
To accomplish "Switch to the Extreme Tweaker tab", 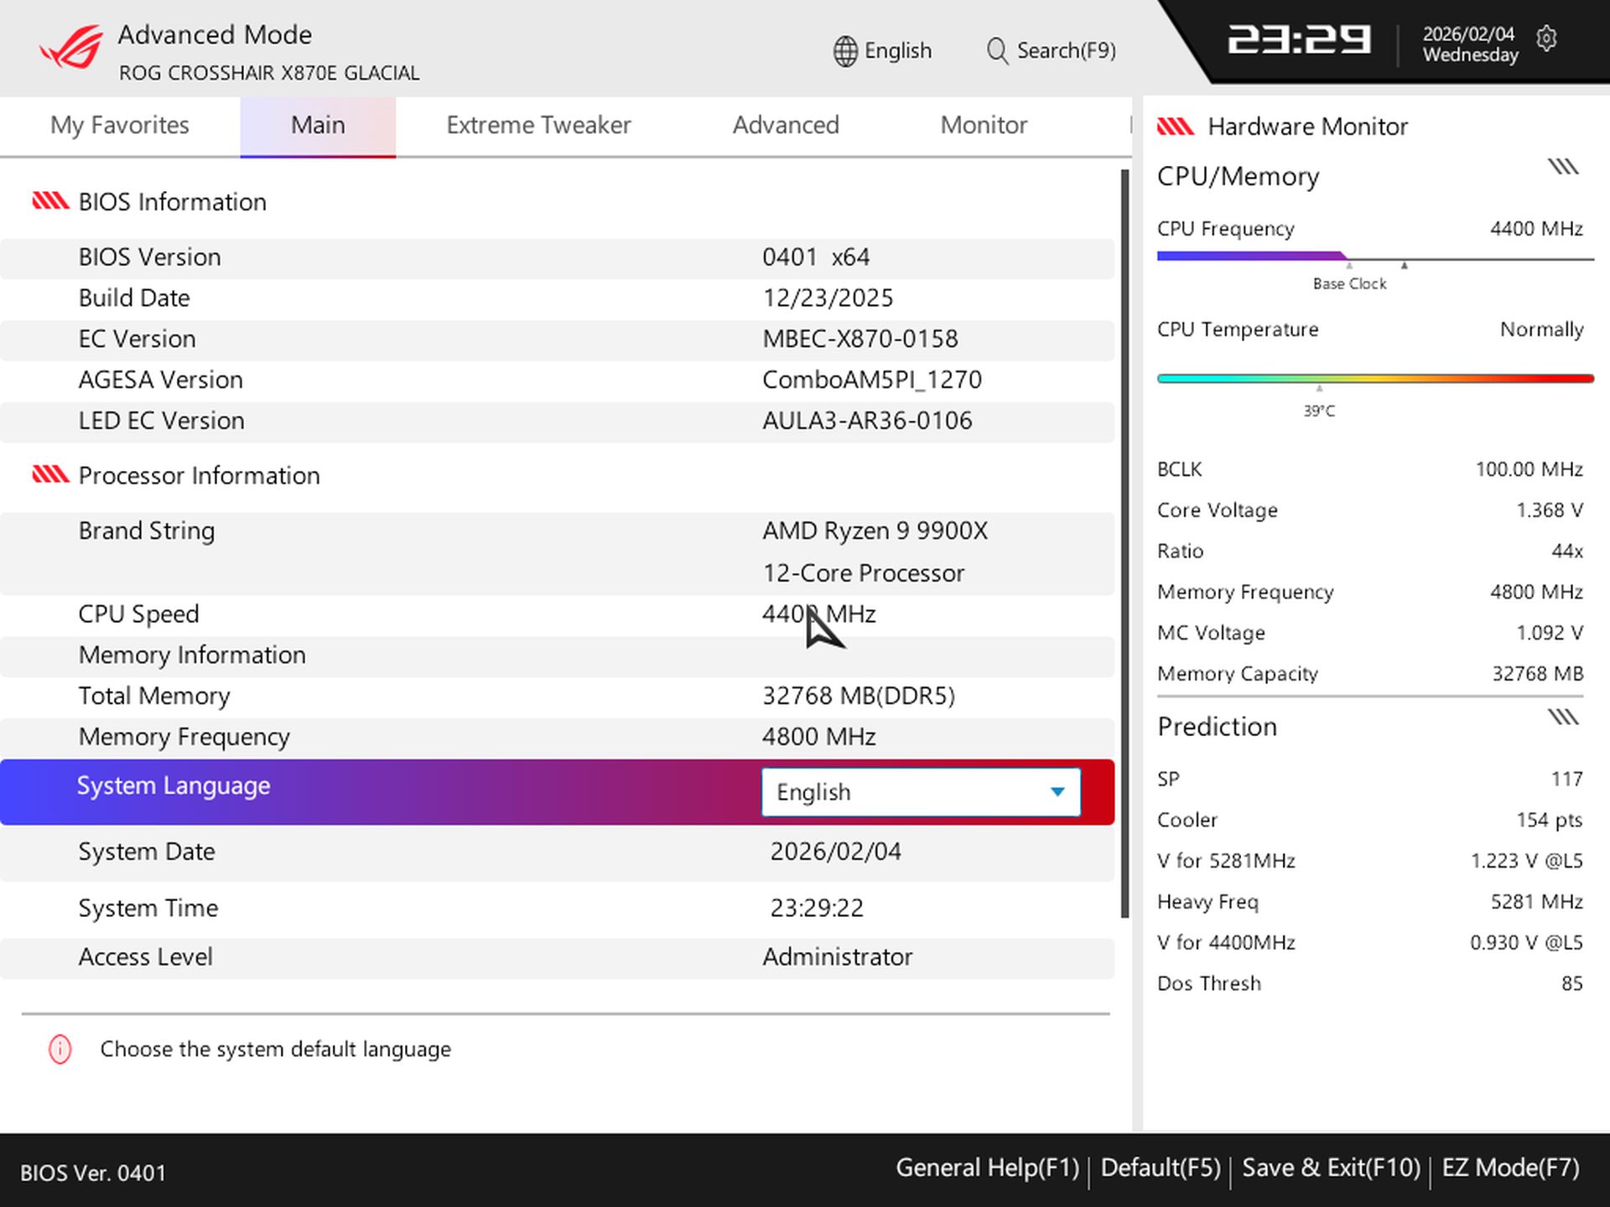I will [x=539, y=125].
